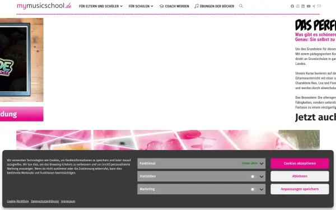The width and height of the screenshot is (336, 210).
Task: Enable the Statistiken cookie toggle
Action: click(x=254, y=176)
